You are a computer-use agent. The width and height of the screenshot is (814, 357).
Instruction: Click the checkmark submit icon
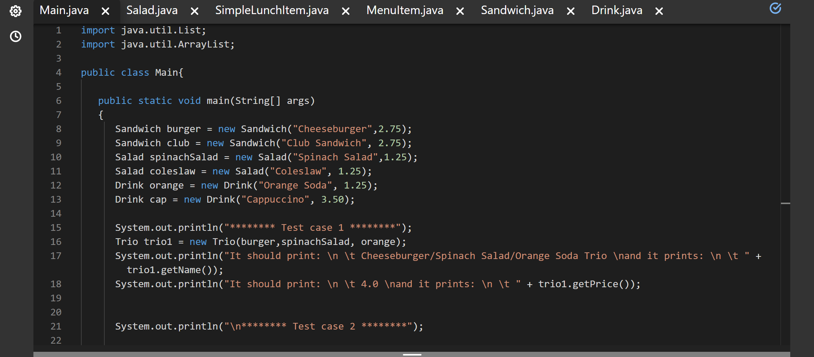coord(775,8)
